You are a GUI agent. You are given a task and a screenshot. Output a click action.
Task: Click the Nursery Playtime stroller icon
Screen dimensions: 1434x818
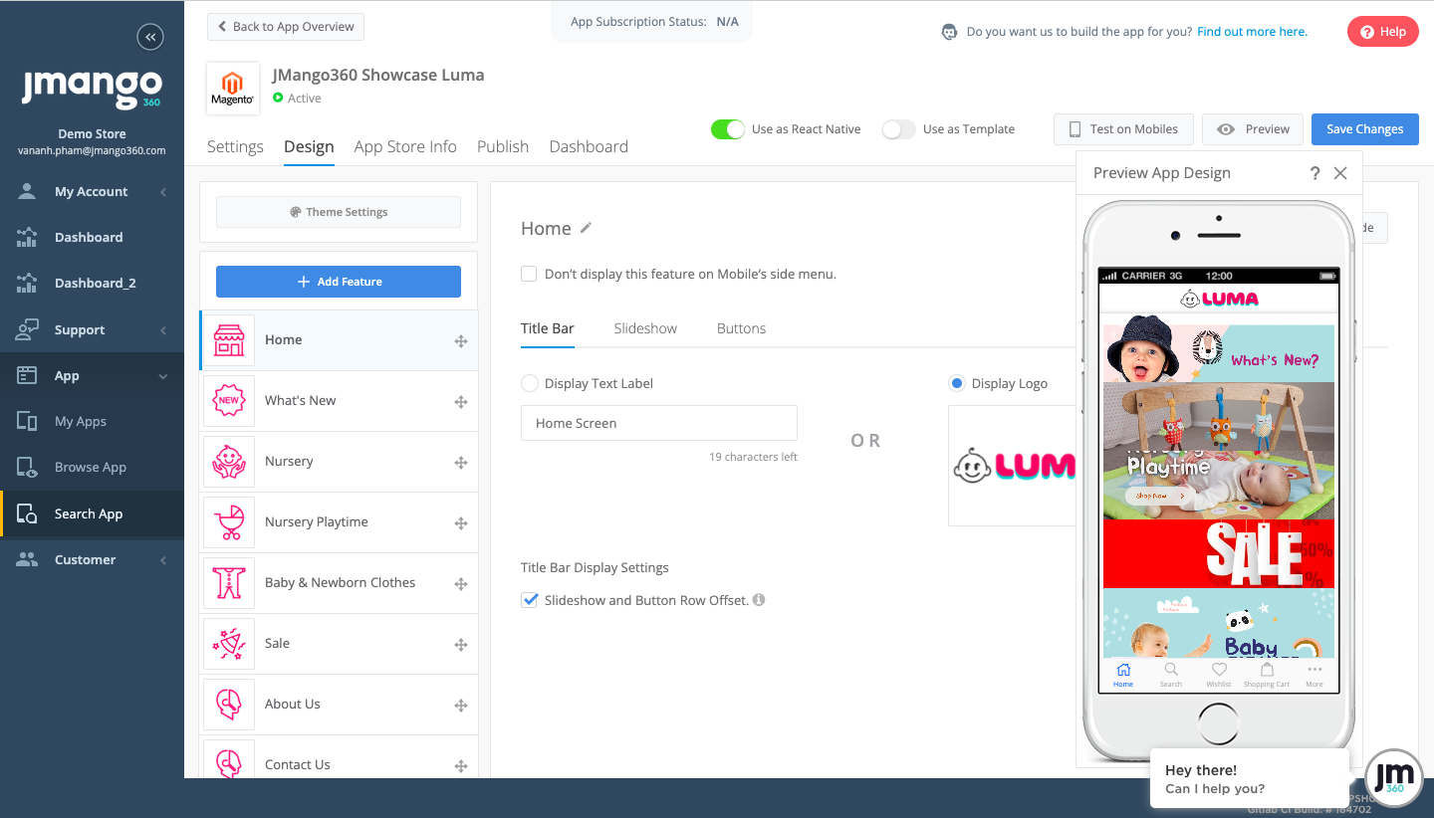(x=229, y=522)
